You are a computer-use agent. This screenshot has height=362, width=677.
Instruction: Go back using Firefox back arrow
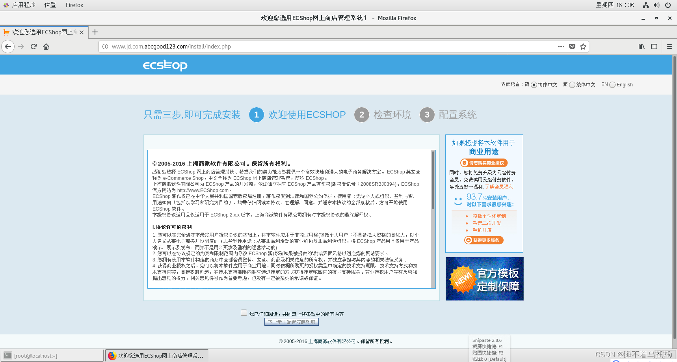[8, 47]
